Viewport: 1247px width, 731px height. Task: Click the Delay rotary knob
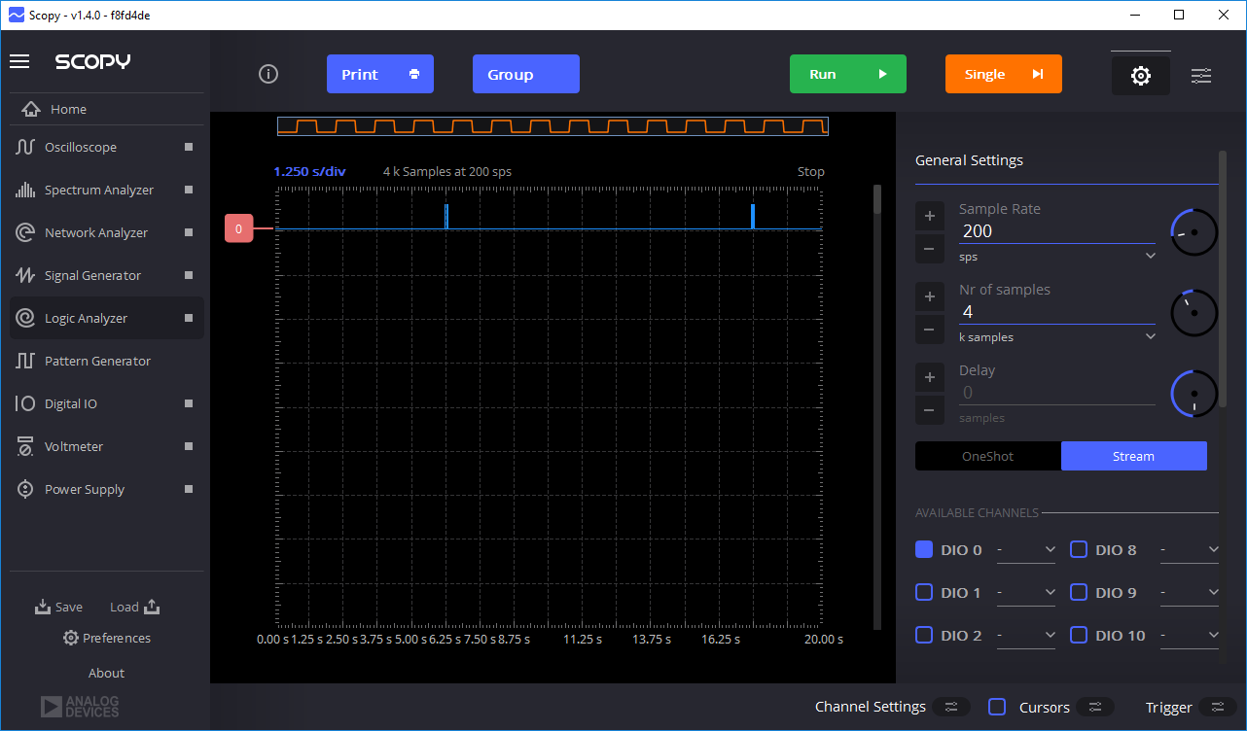point(1194,394)
